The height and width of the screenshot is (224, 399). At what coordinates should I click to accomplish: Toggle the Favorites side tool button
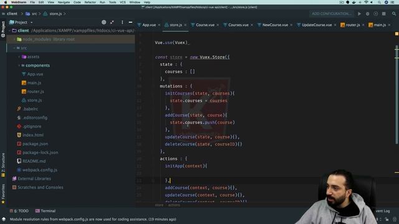point(3,194)
